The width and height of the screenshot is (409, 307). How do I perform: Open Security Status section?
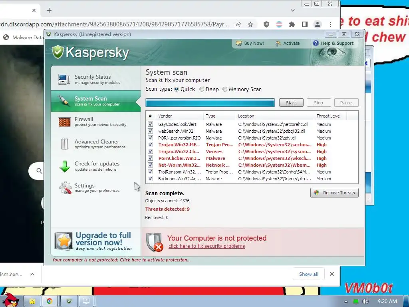coord(96,79)
